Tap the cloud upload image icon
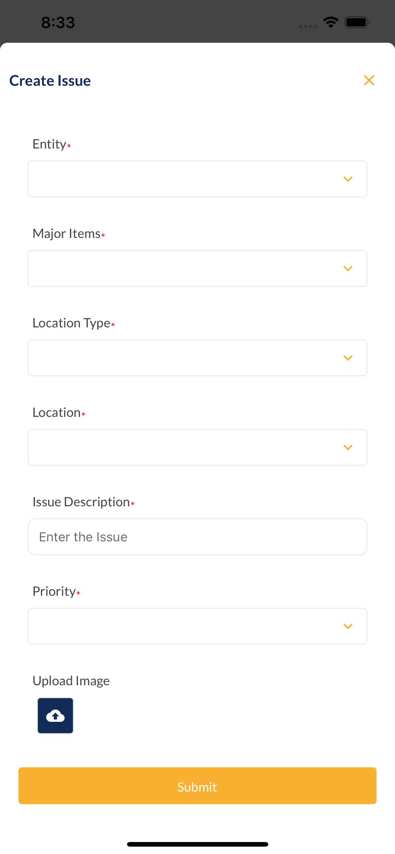 coord(55,716)
